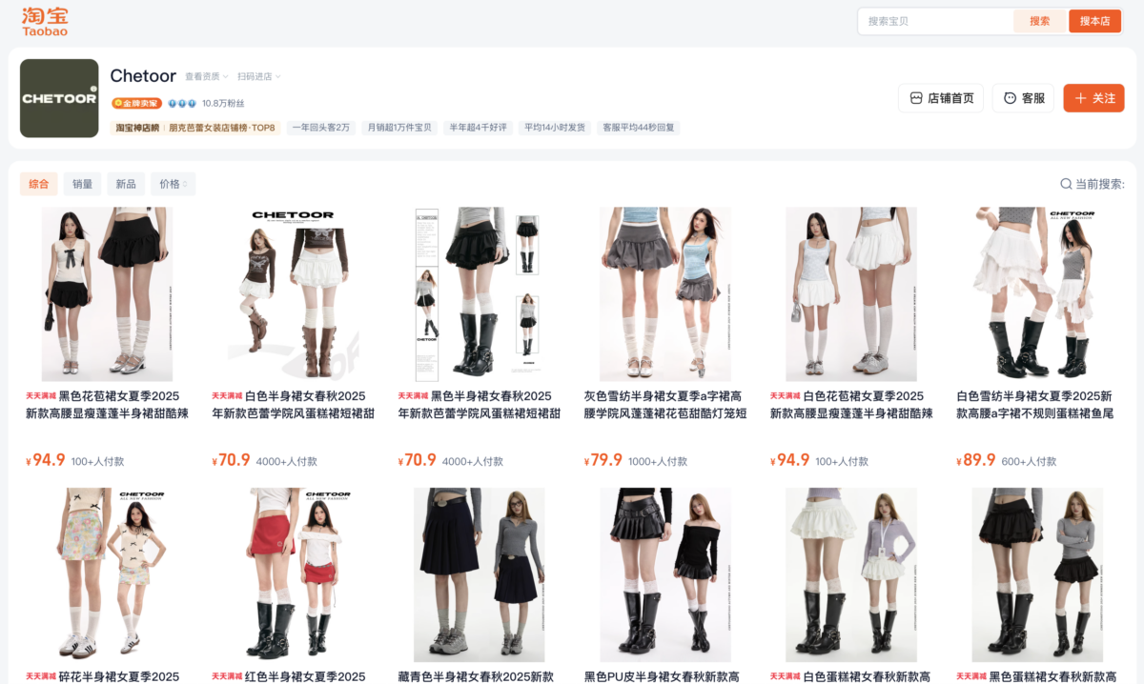Screen dimensions: 1144x684
Task: Switch to the 新品 new arrivals tab
Action: tap(126, 184)
